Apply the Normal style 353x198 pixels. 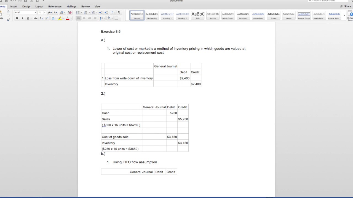(137, 15)
